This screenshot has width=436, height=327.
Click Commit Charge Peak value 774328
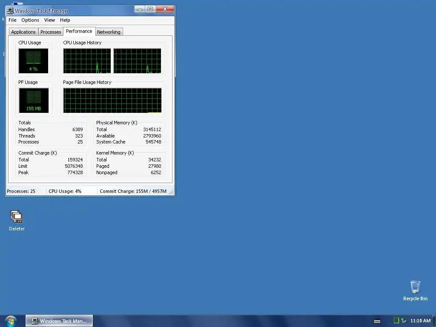click(x=75, y=173)
